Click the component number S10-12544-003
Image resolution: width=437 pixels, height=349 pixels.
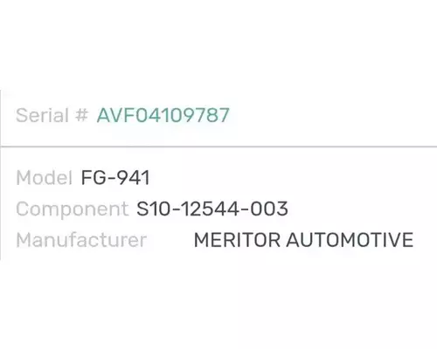coord(212,209)
